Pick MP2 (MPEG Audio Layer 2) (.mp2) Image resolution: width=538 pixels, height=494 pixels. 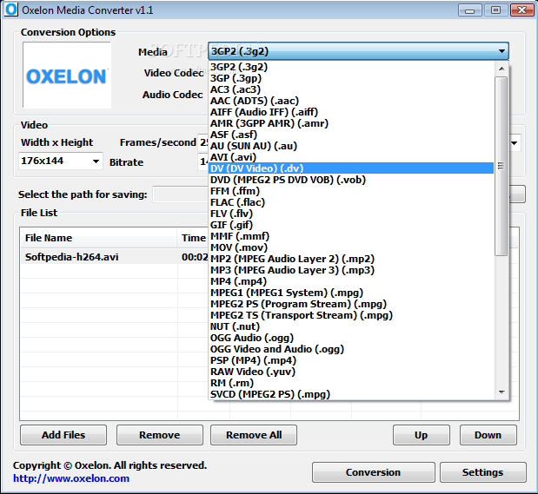point(351,259)
